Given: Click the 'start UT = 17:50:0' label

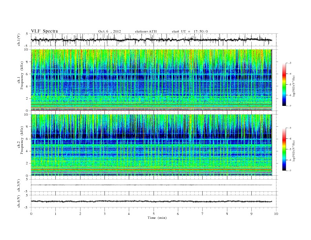Looking at the screenshot, I should click(190, 31).
